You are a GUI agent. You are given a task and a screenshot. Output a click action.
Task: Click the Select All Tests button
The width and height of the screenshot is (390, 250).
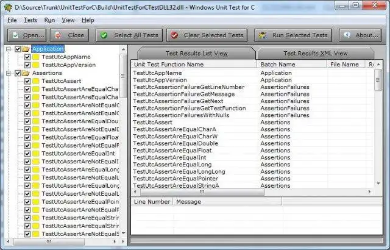click(x=129, y=35)
